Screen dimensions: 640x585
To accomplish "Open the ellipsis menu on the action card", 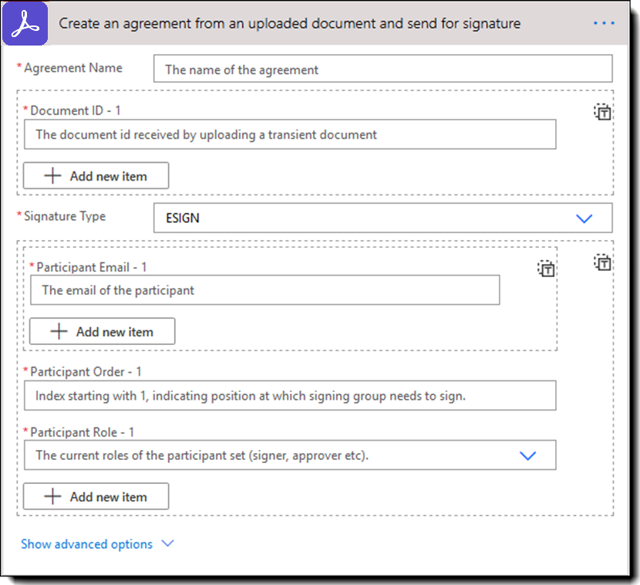I will click(x=604, y=23).
